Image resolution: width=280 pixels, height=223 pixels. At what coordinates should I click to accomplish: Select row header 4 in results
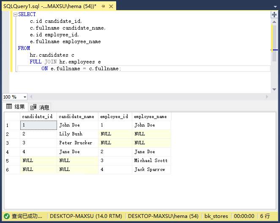(x=12, y=152)
